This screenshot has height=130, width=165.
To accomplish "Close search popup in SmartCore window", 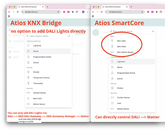I will 153,31.
